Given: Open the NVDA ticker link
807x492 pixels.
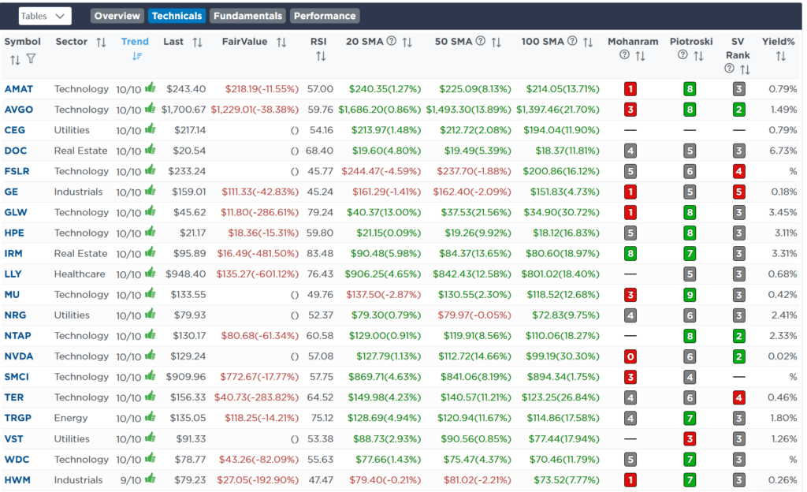Looking at the screenshot, I should click(x=20, y=356).
